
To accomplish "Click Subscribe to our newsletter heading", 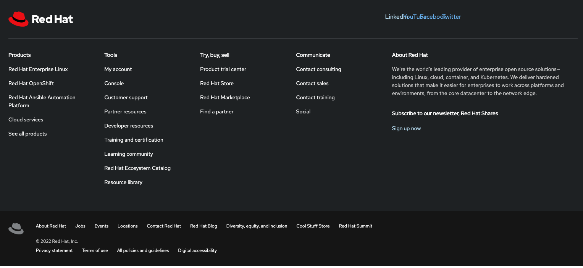I will (x=445, y=113).
